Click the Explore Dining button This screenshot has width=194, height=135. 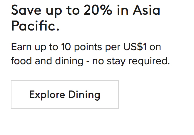(65, 95)
